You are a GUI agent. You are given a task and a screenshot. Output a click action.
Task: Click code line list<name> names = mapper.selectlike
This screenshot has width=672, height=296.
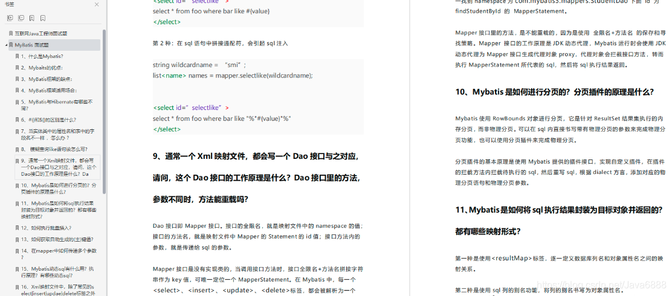pos(233,76)
